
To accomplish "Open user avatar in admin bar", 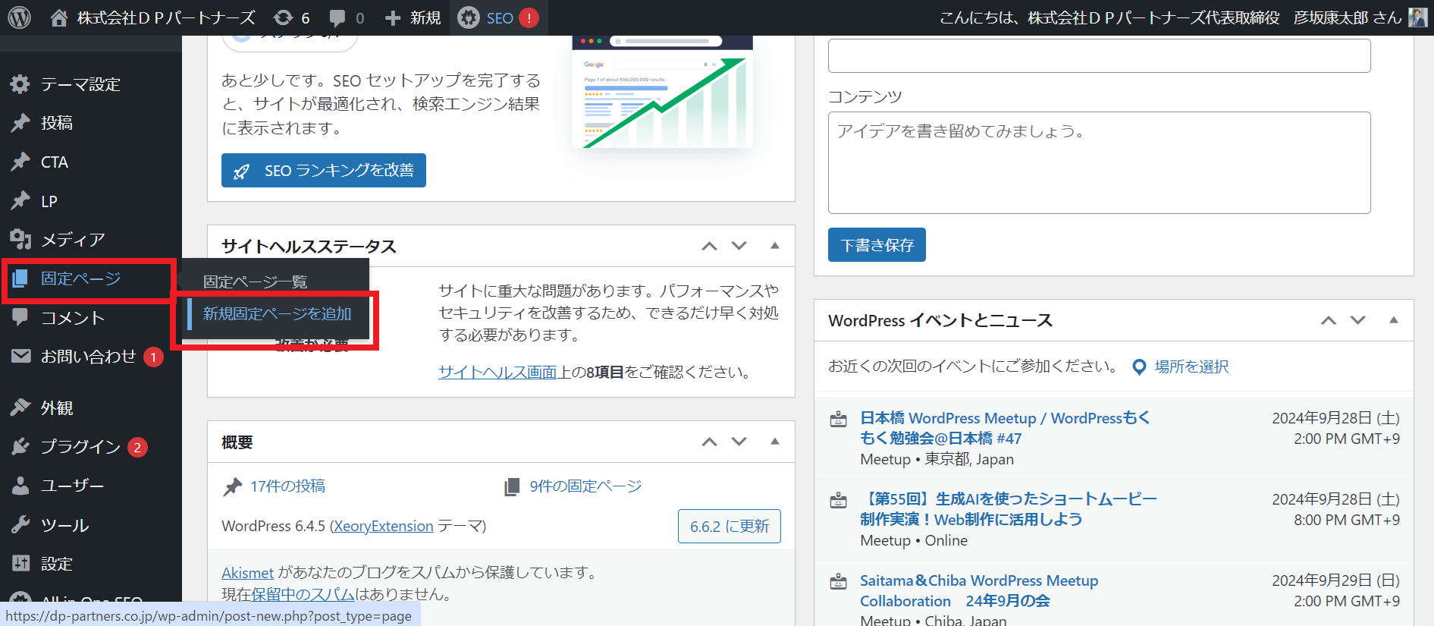I will point(1417,17).
